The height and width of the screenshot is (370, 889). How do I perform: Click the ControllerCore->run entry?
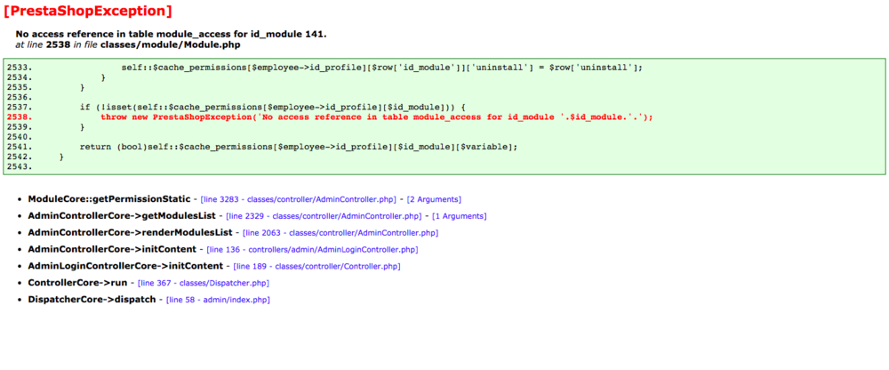77,283
